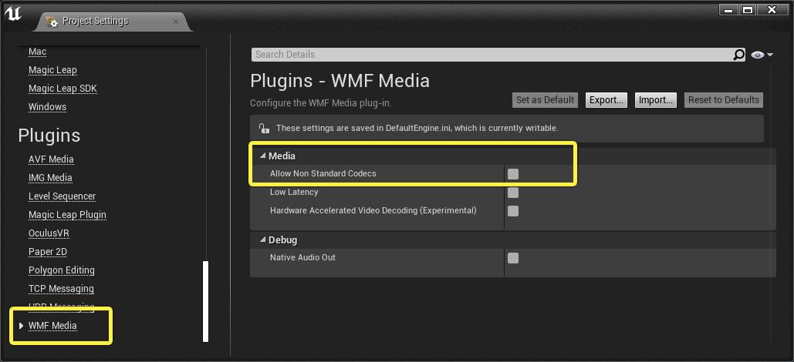Open OculusVR plugin settings

[x=49, y=233]
